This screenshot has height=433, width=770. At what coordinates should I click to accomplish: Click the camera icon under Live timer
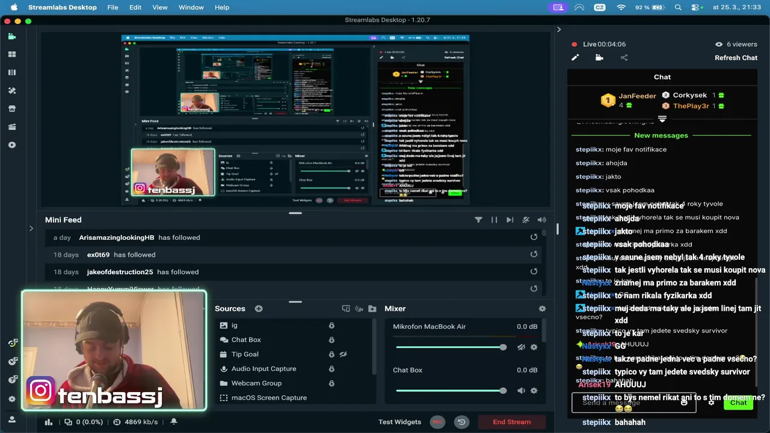[x=599, y=58]
